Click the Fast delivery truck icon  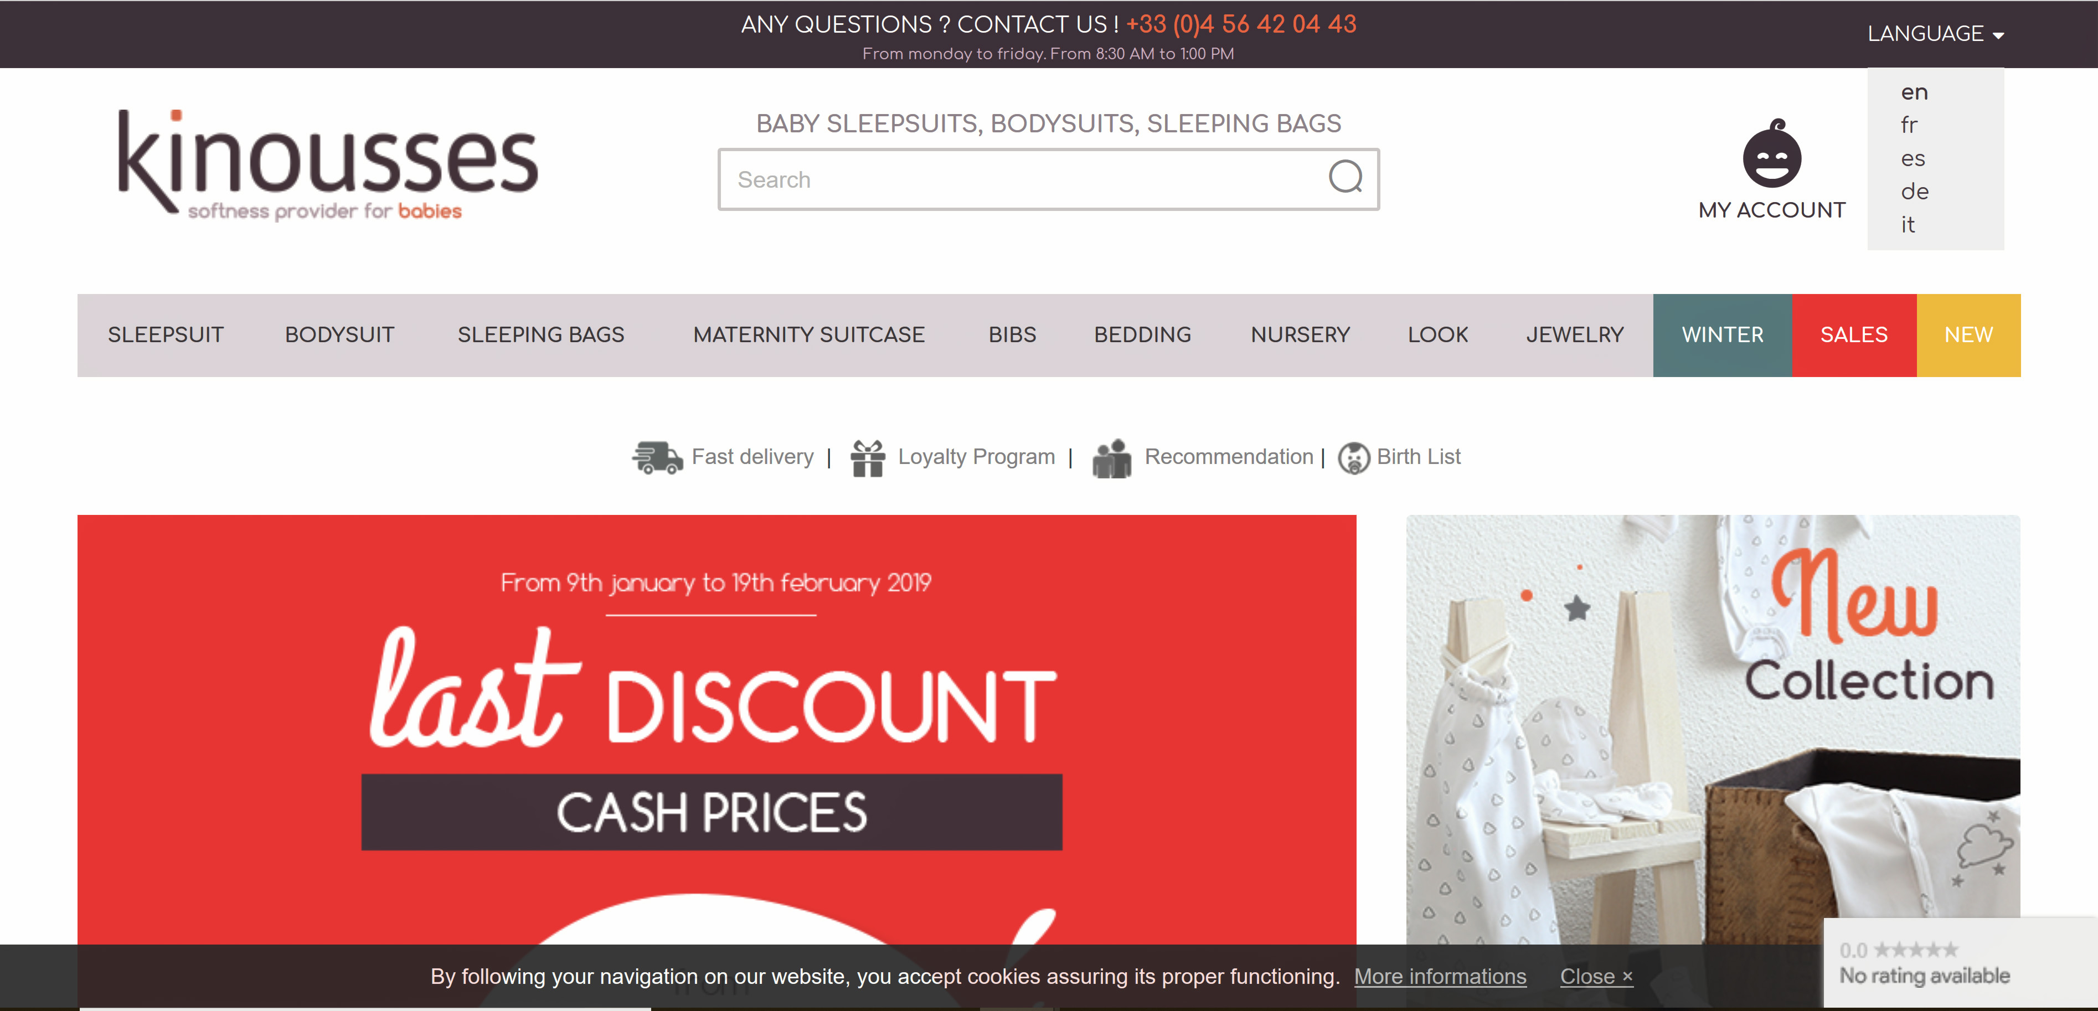click(657, 457)
